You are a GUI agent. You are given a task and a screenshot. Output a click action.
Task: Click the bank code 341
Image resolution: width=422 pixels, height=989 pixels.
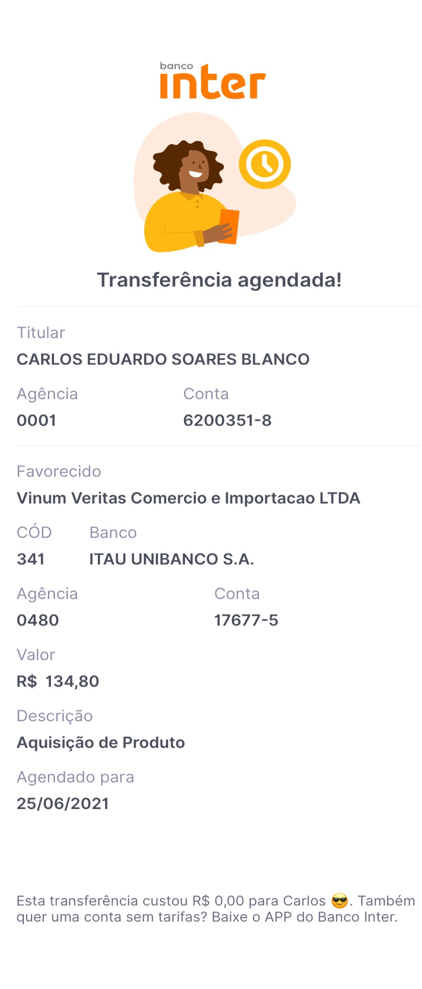click(x=31, y=559)
